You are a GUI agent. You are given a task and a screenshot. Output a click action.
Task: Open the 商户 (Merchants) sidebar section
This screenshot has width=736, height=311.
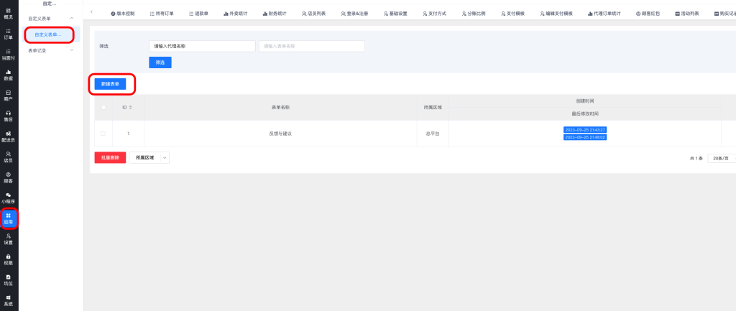pyautogui.click(x=8, y=95)
